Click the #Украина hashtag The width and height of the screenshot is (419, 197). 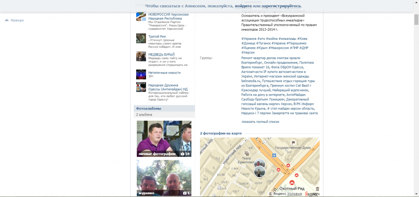coord(248,39)
